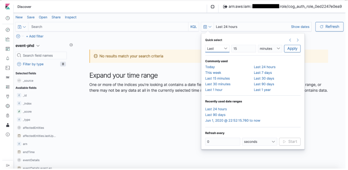Click Open in the top menu

click(x=43, y=17)
